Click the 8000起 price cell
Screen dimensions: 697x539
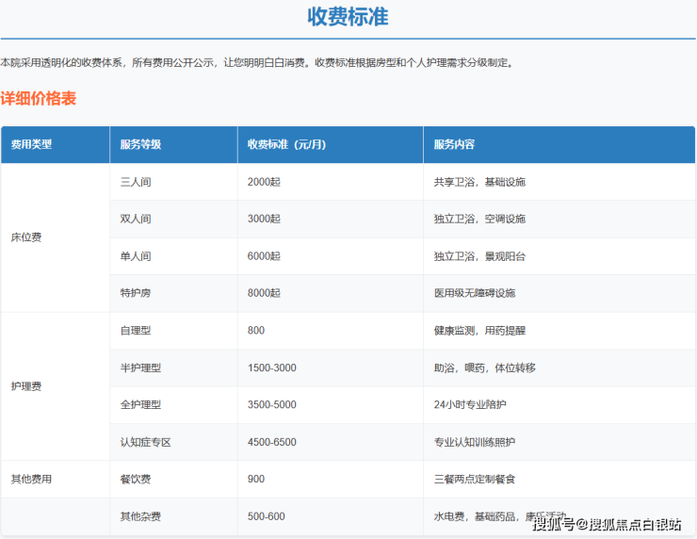(x=264, y=293)
